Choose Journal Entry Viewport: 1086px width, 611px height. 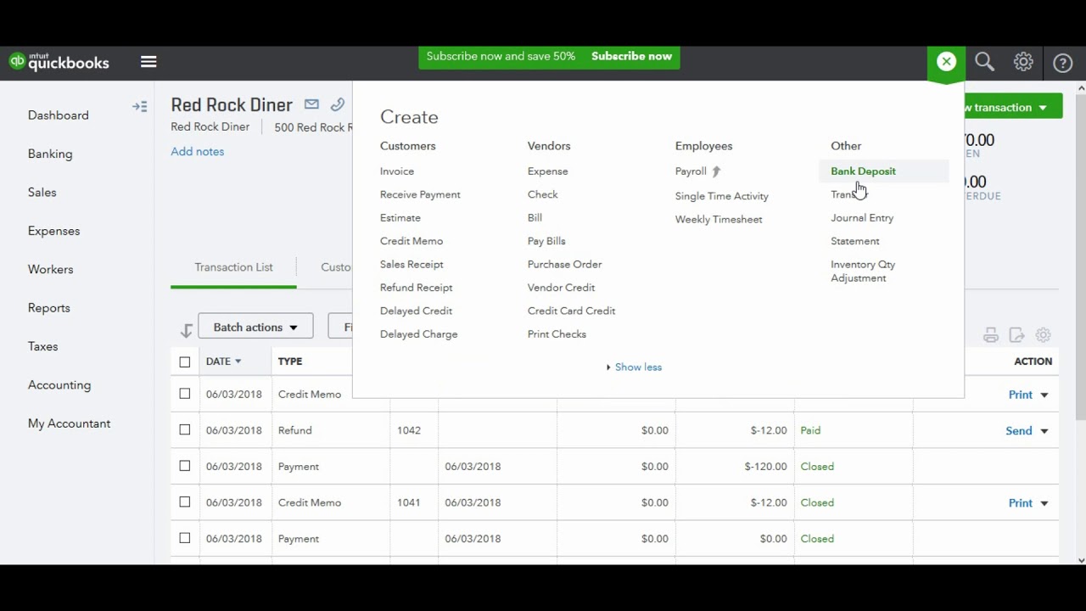(x=862, y=218)
